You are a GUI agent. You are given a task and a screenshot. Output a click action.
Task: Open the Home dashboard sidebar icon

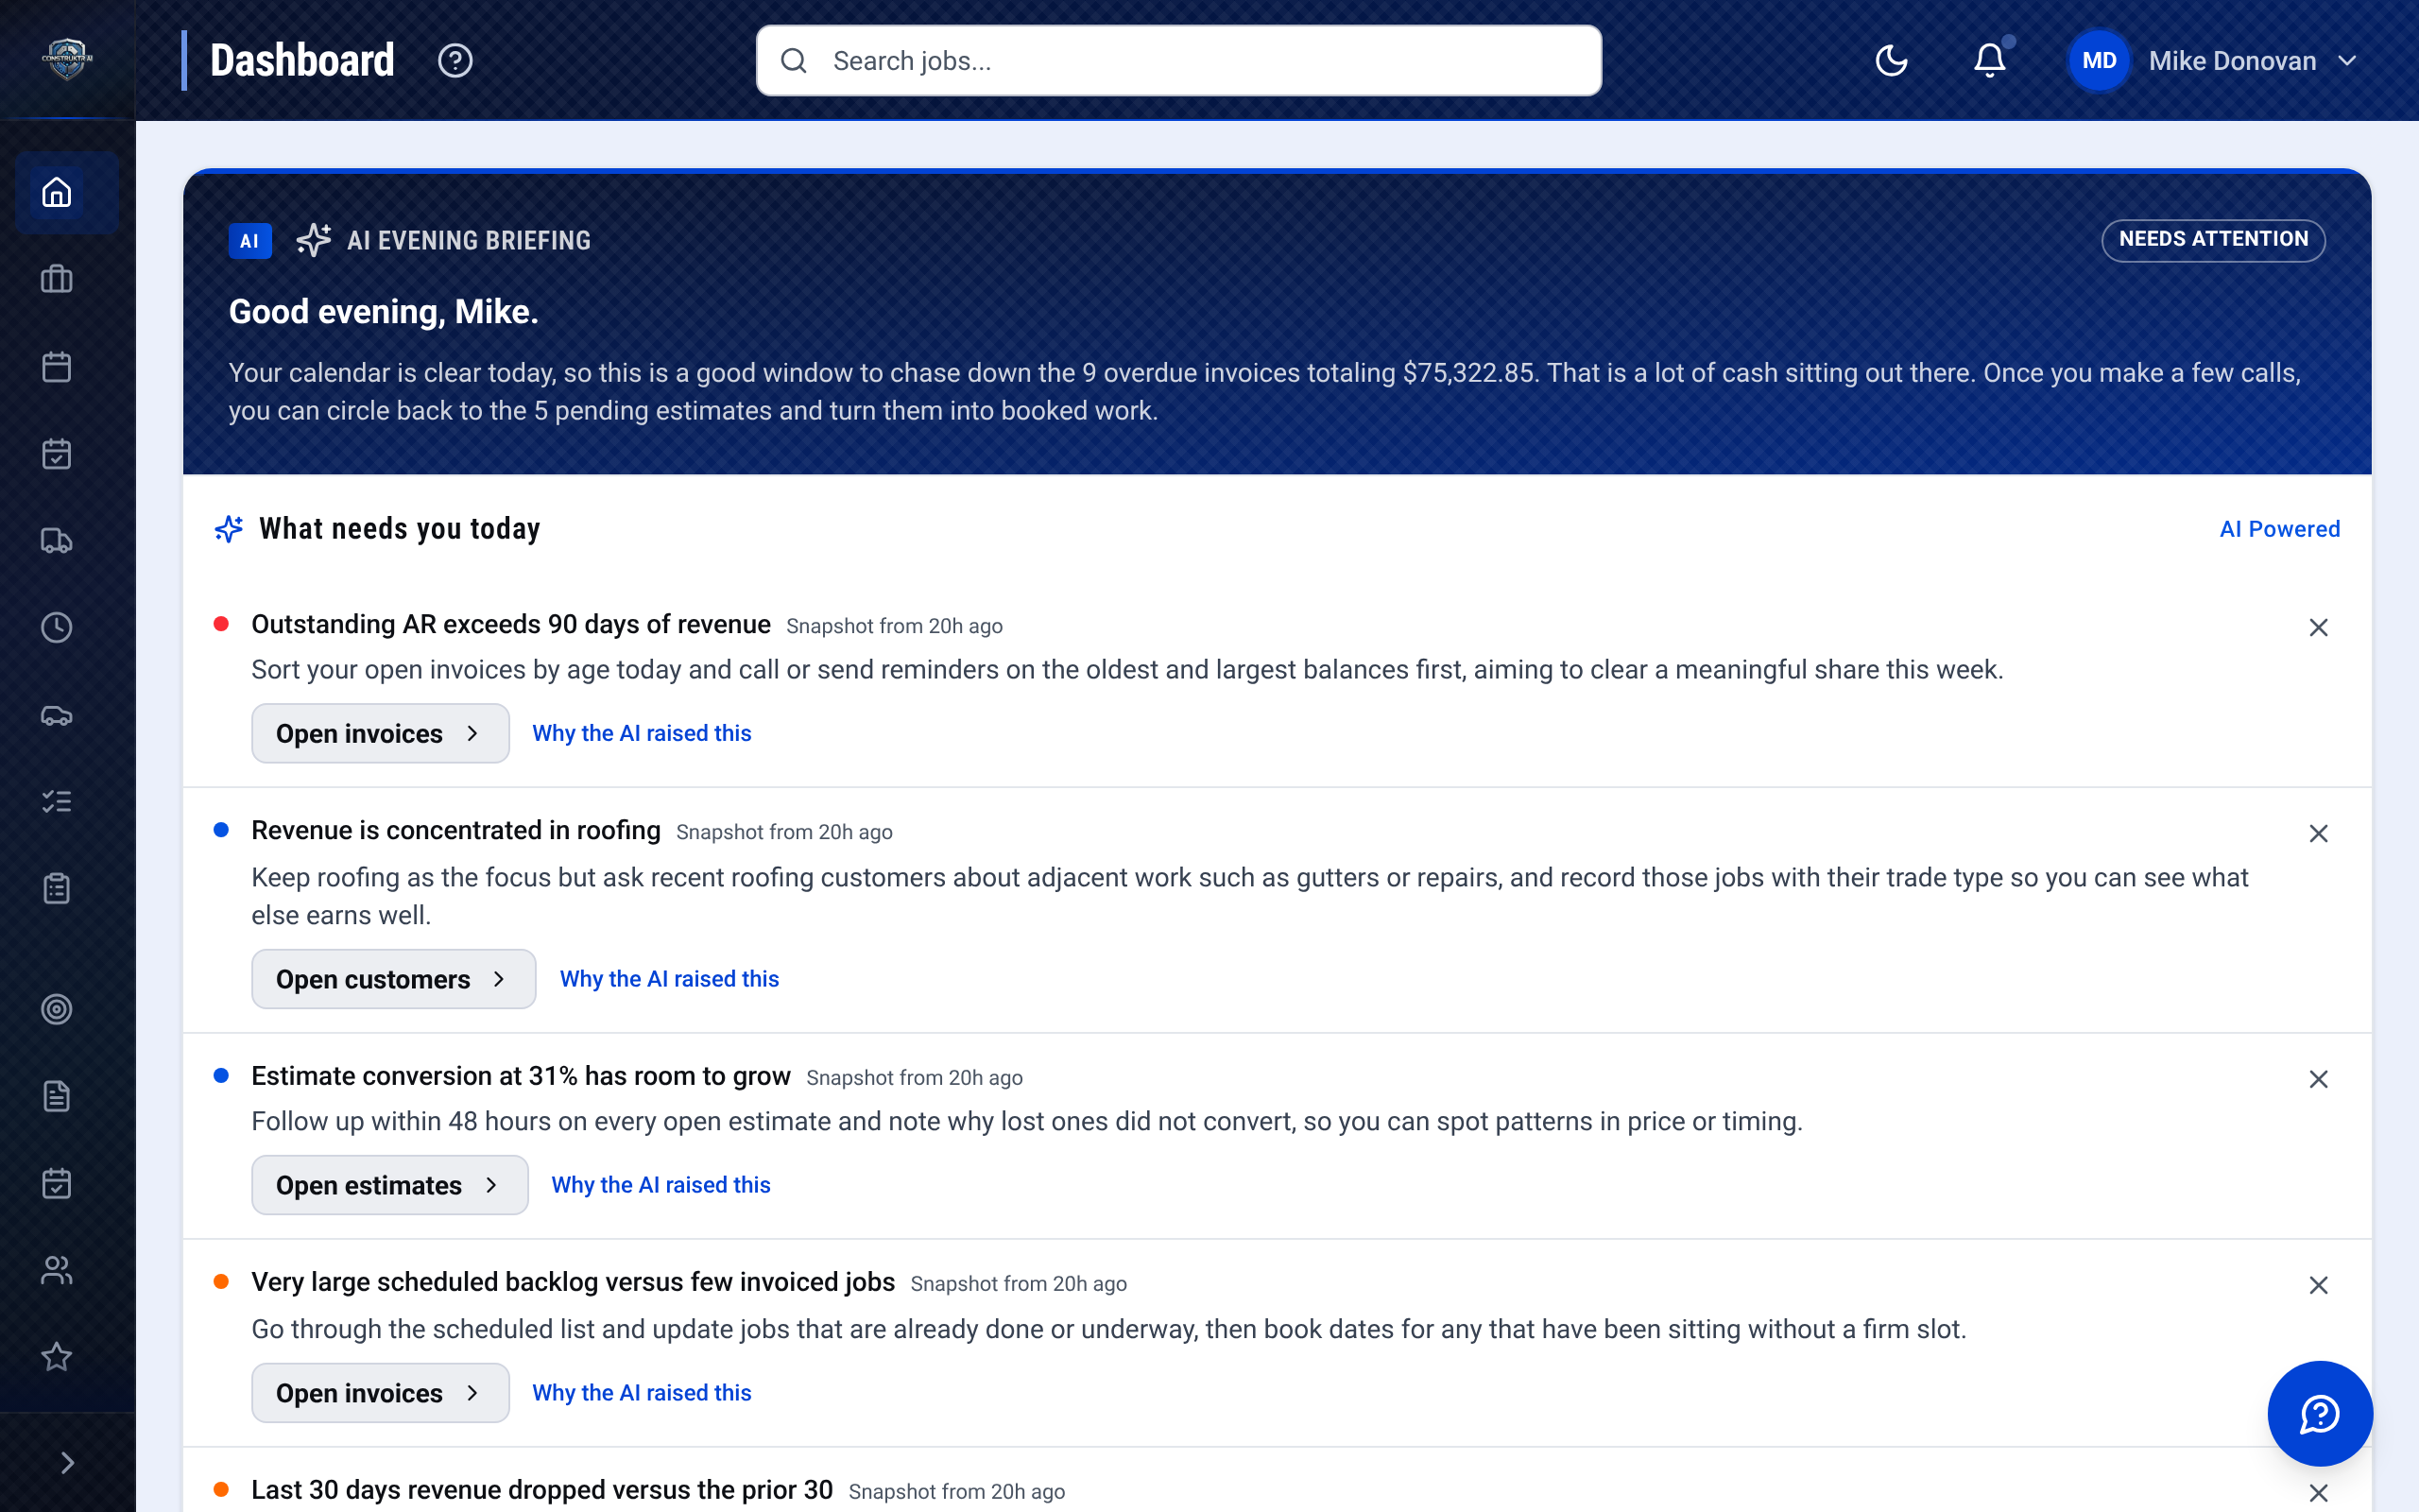(57, 192)
